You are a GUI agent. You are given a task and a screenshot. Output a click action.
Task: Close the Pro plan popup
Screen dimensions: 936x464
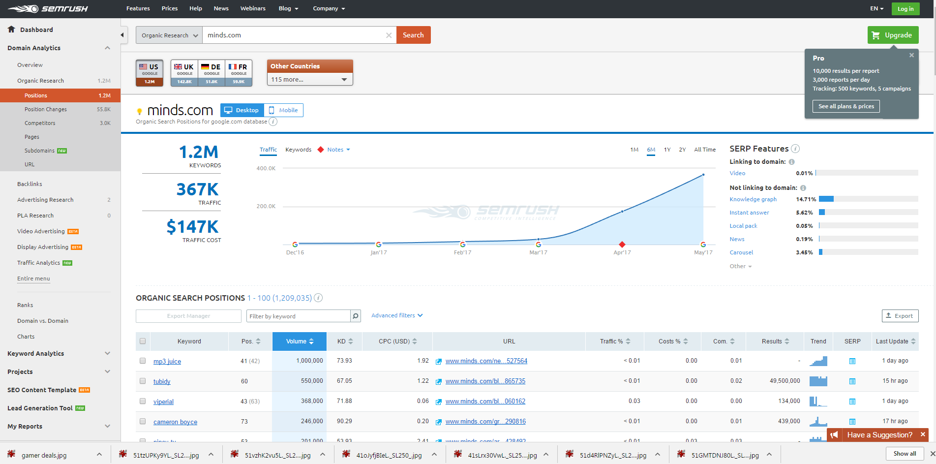(x=911, y=55)
